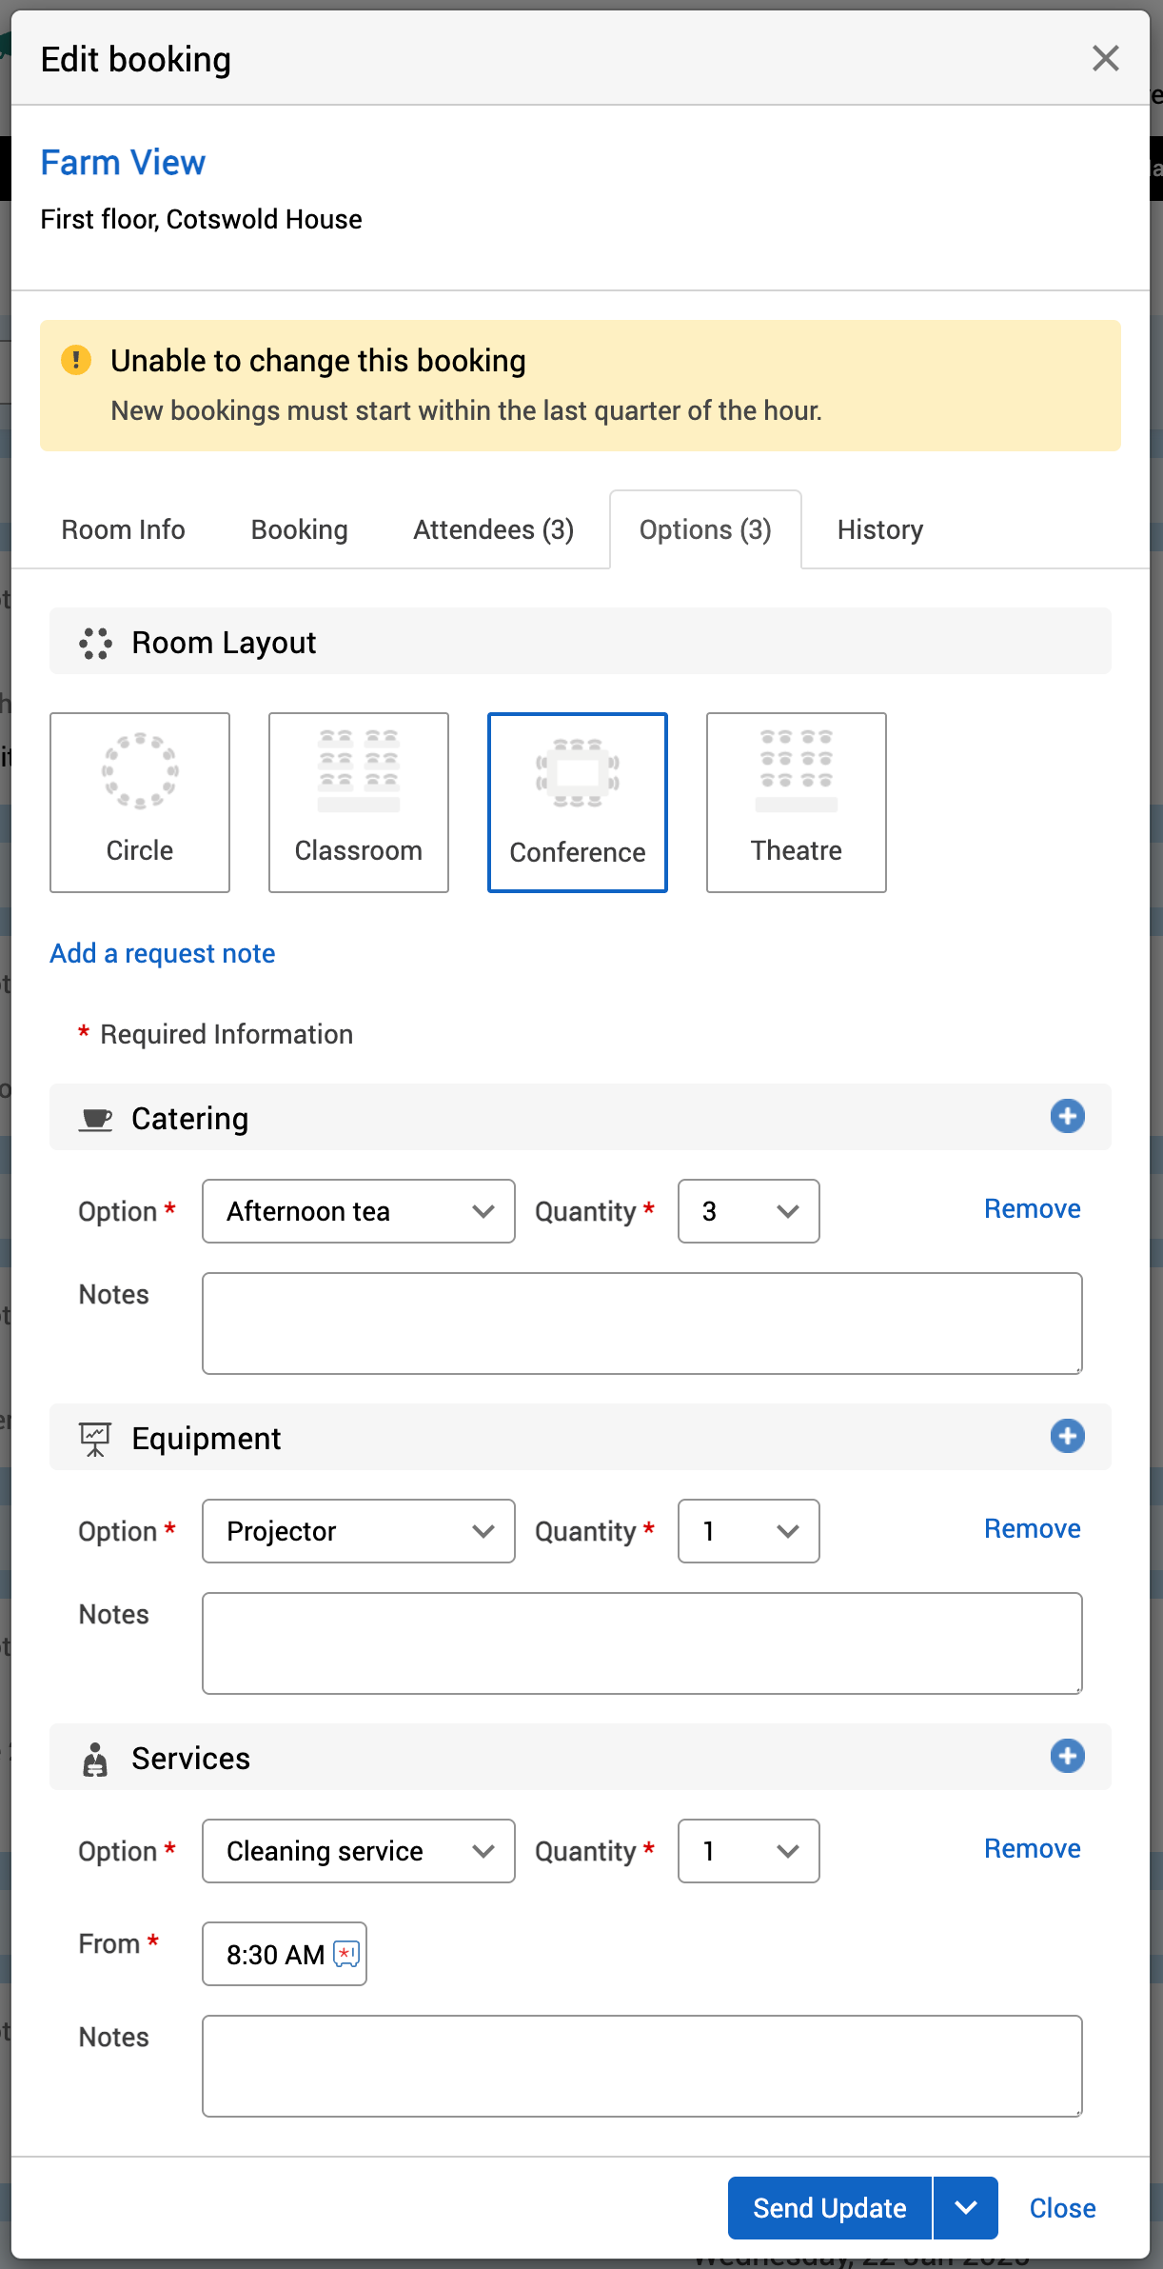Viewport: 1163px width, 2269px height.
Task: Click the plus icon to add Catering
Action: tap(1067, 1116)
